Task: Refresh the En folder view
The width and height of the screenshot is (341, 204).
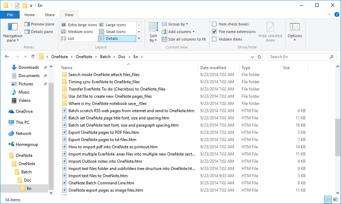Action: coord(259,57)
